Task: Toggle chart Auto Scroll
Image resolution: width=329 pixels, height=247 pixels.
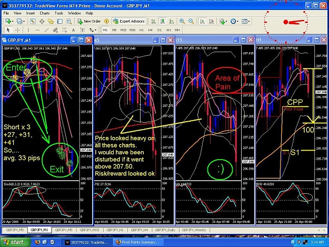Action: click(x=202, y=21)
